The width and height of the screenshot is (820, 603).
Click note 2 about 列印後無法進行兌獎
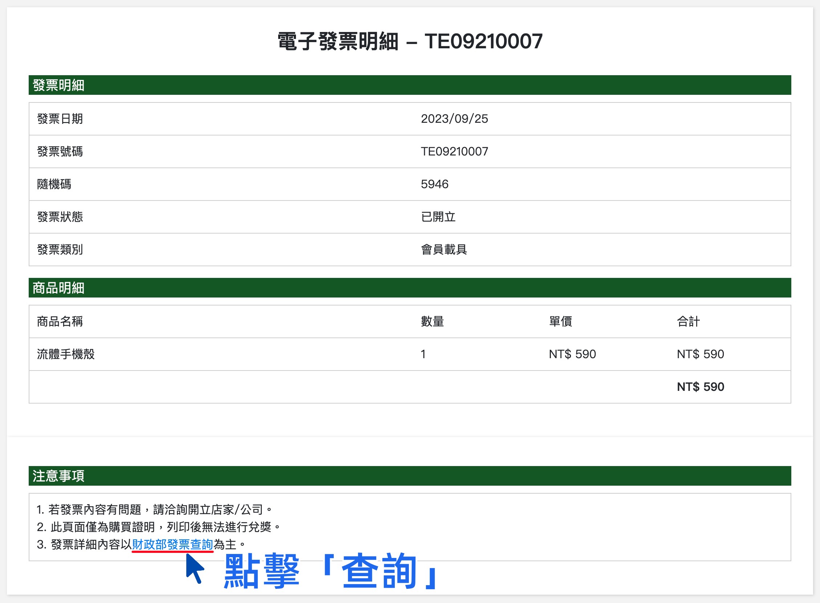(159, 527)
